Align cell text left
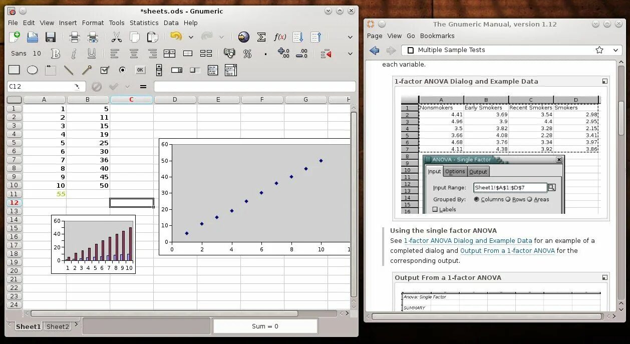The width and height of the screenshot is (630, 344). [115, 54]
